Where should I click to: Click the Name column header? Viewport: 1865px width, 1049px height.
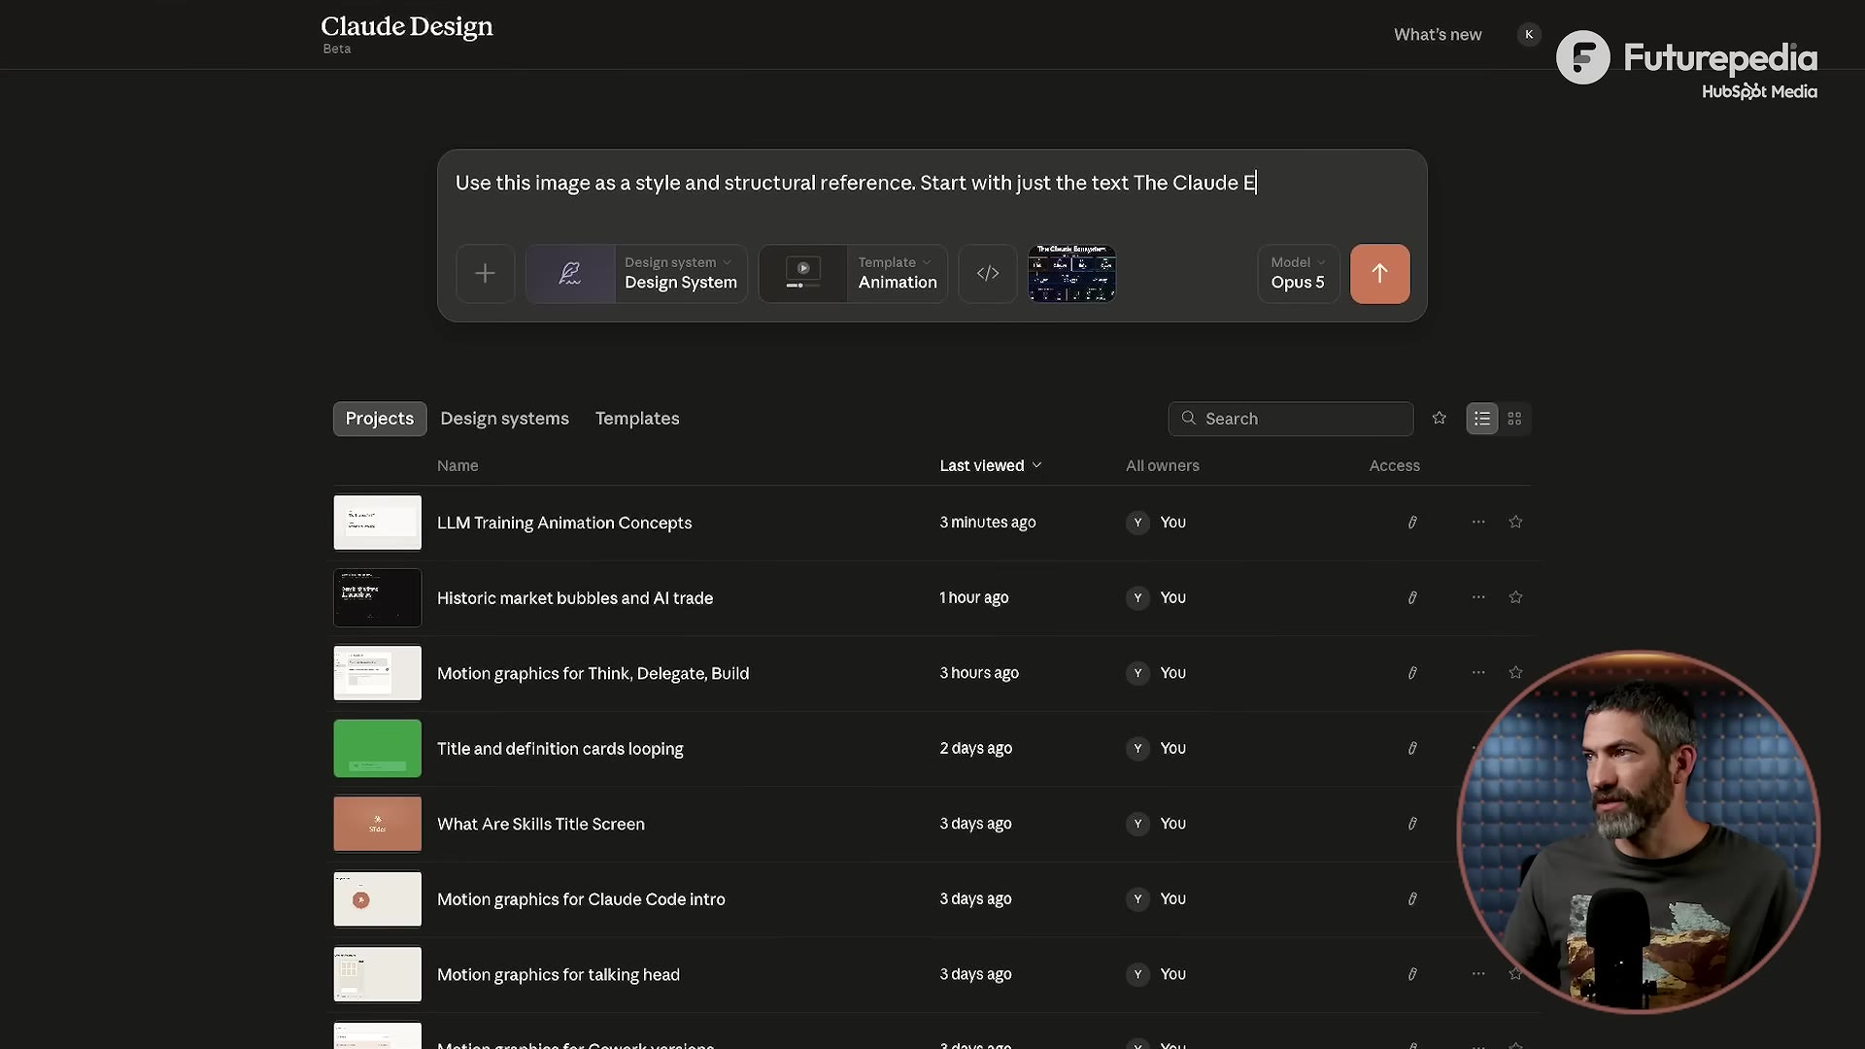tap(458, 465)
